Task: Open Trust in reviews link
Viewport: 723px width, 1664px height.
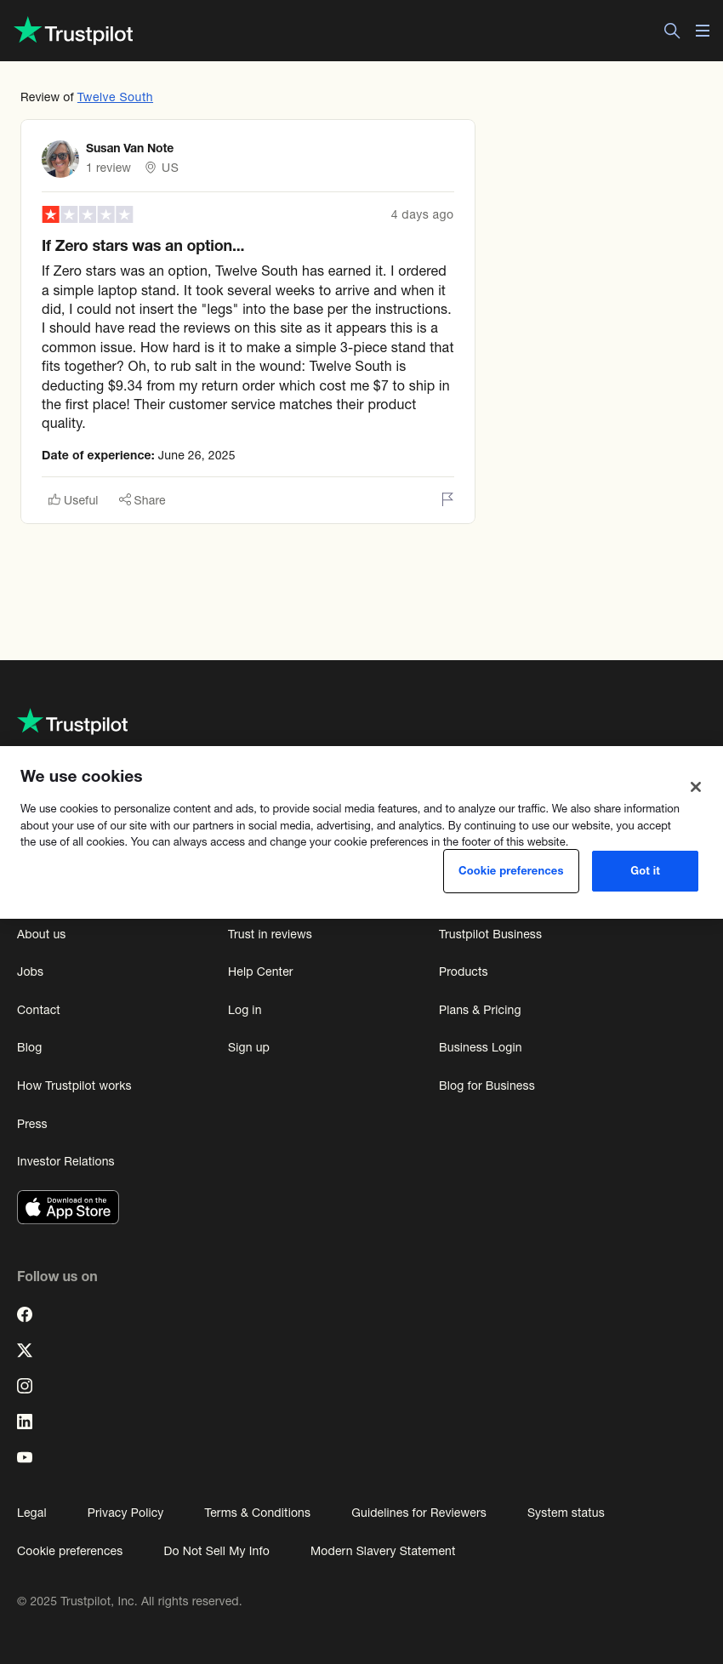Action: tap(270, 934)
